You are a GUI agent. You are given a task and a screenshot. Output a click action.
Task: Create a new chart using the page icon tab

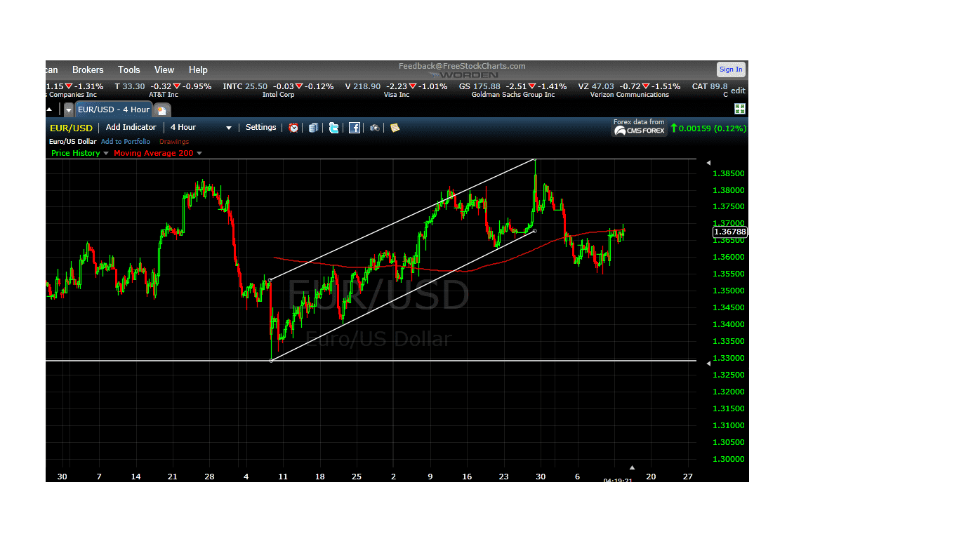click(x=161, y=109)
